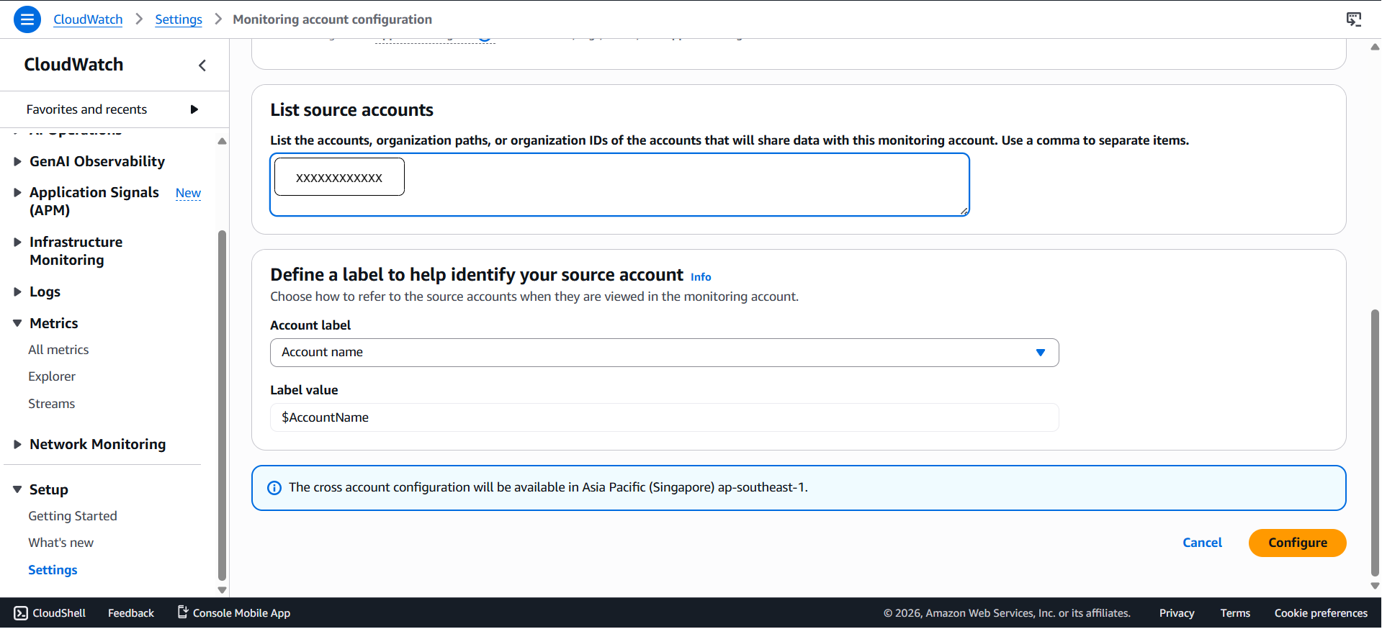Open Info link beside the label heading
Viewport: 1382px width, 629px height.
[x=701, y=277]
